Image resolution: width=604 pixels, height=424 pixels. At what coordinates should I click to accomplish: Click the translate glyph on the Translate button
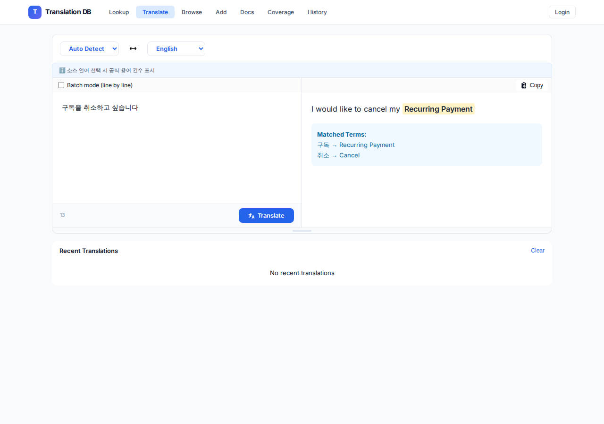point(251,215)
